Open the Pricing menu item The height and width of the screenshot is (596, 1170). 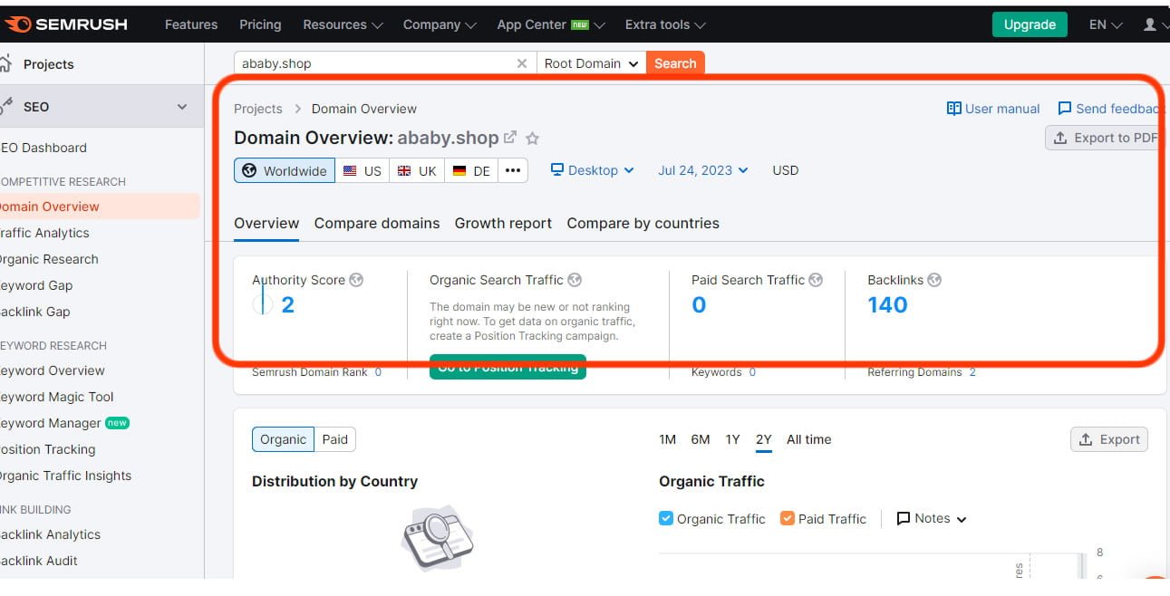(260, 24)
